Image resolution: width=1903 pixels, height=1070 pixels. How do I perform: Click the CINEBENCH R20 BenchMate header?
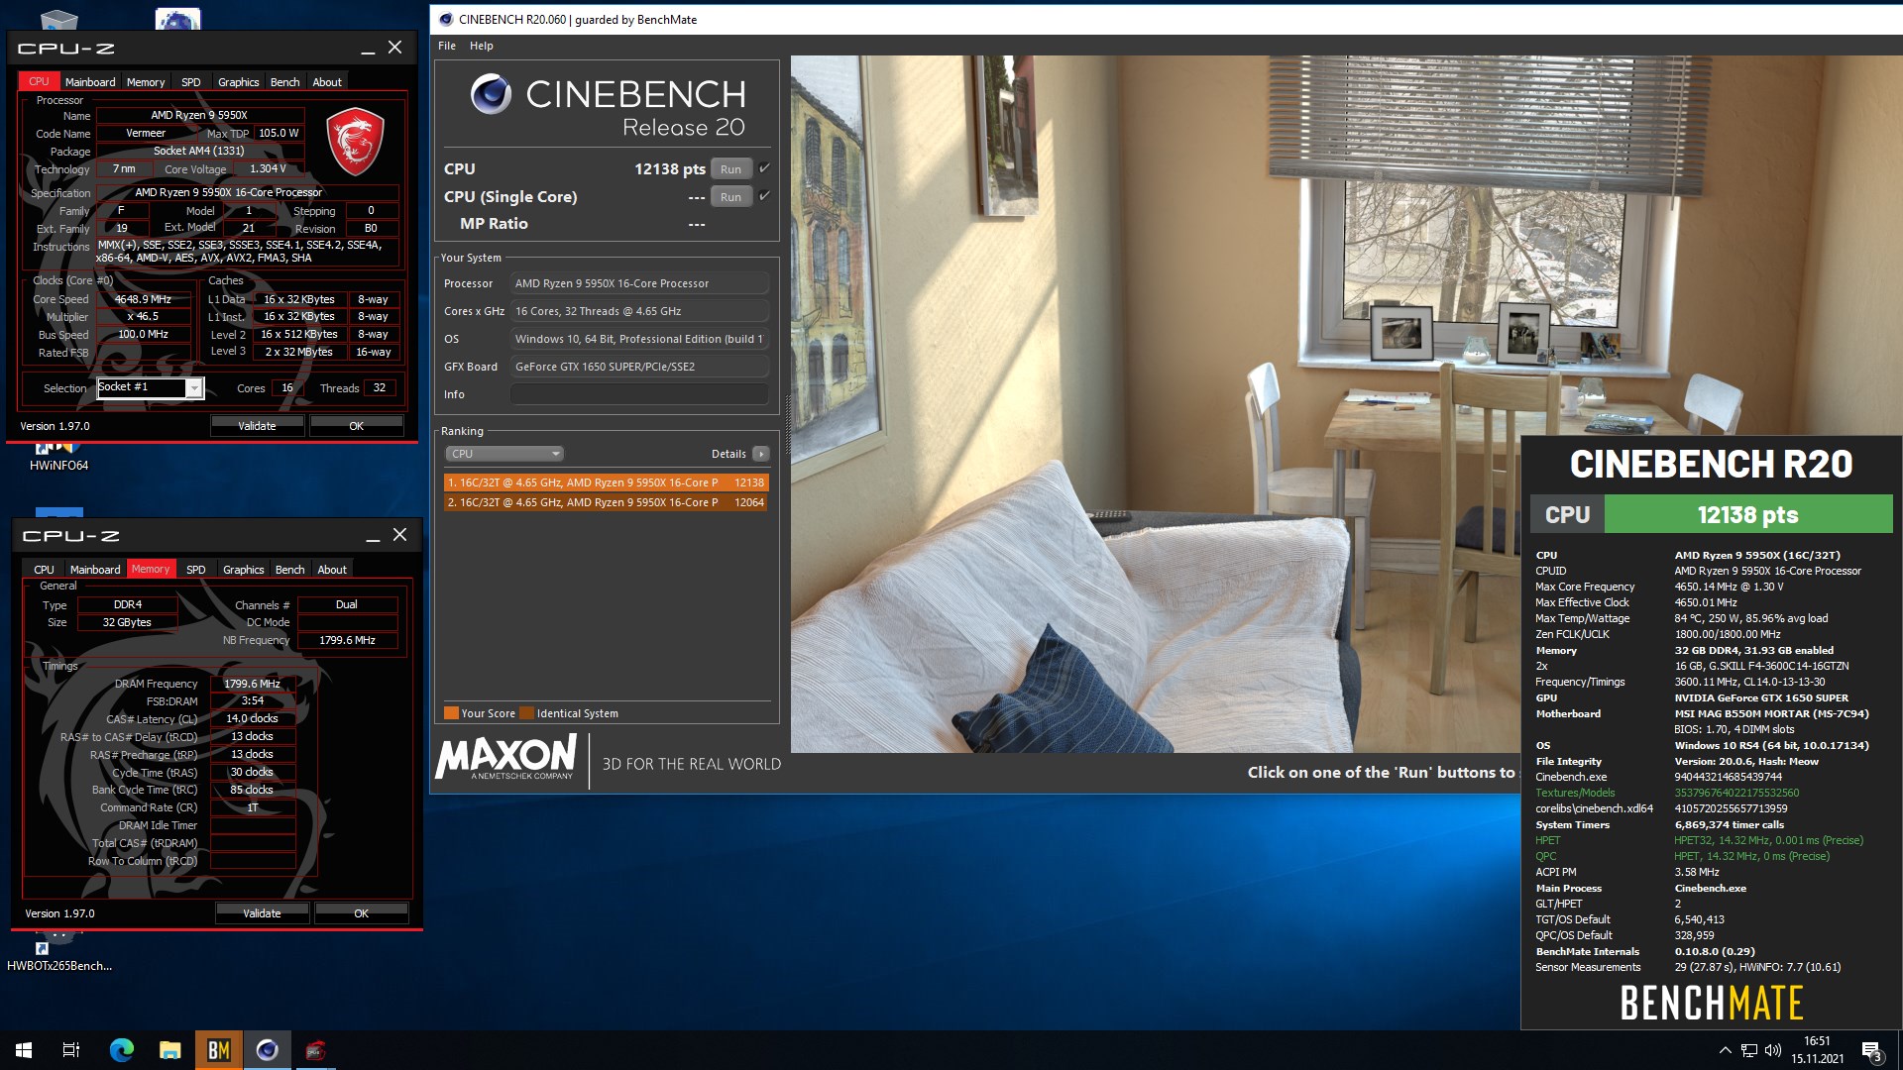point(1711,464)
